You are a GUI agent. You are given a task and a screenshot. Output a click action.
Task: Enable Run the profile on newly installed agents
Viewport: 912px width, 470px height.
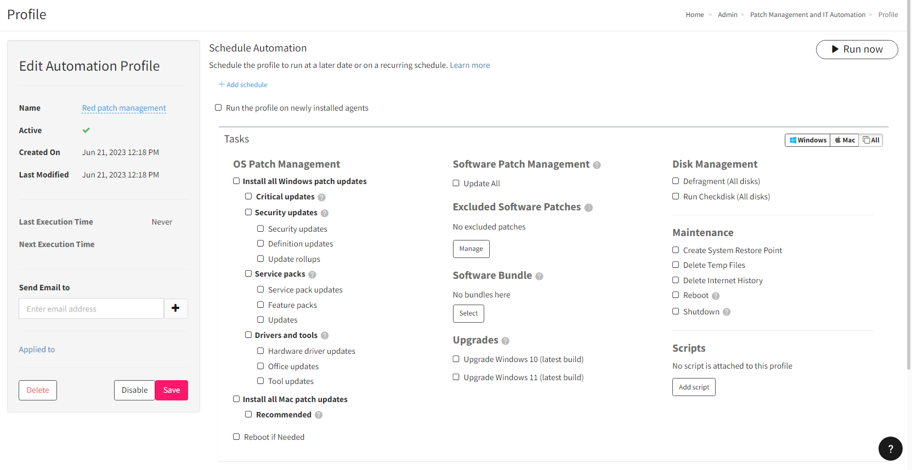218,107
